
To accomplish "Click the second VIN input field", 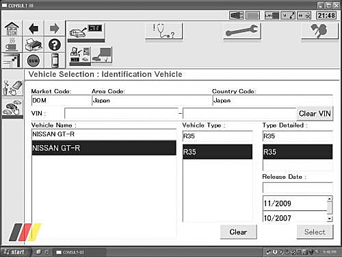I will 239,113.
